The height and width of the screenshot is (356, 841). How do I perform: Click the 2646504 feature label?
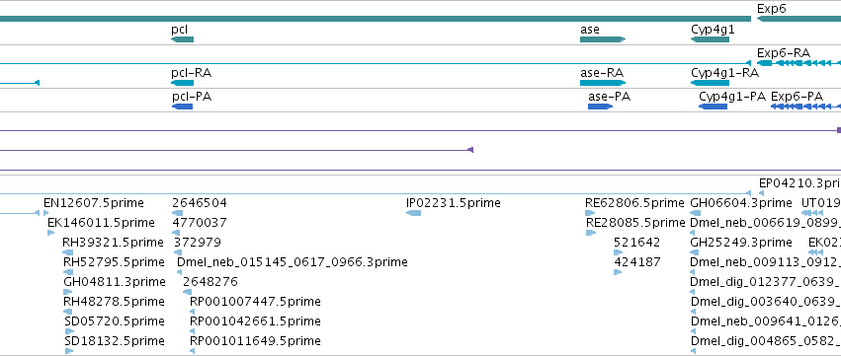pos(200,203)
